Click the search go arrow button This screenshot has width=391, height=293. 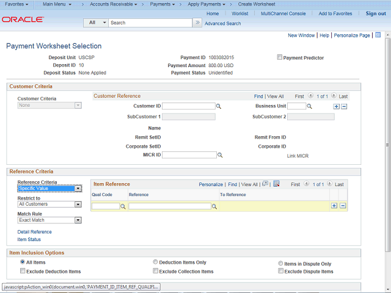tap(197, 23)
